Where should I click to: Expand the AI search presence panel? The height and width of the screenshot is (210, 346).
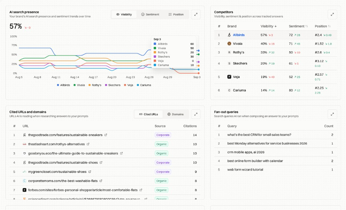pos(196,15)
